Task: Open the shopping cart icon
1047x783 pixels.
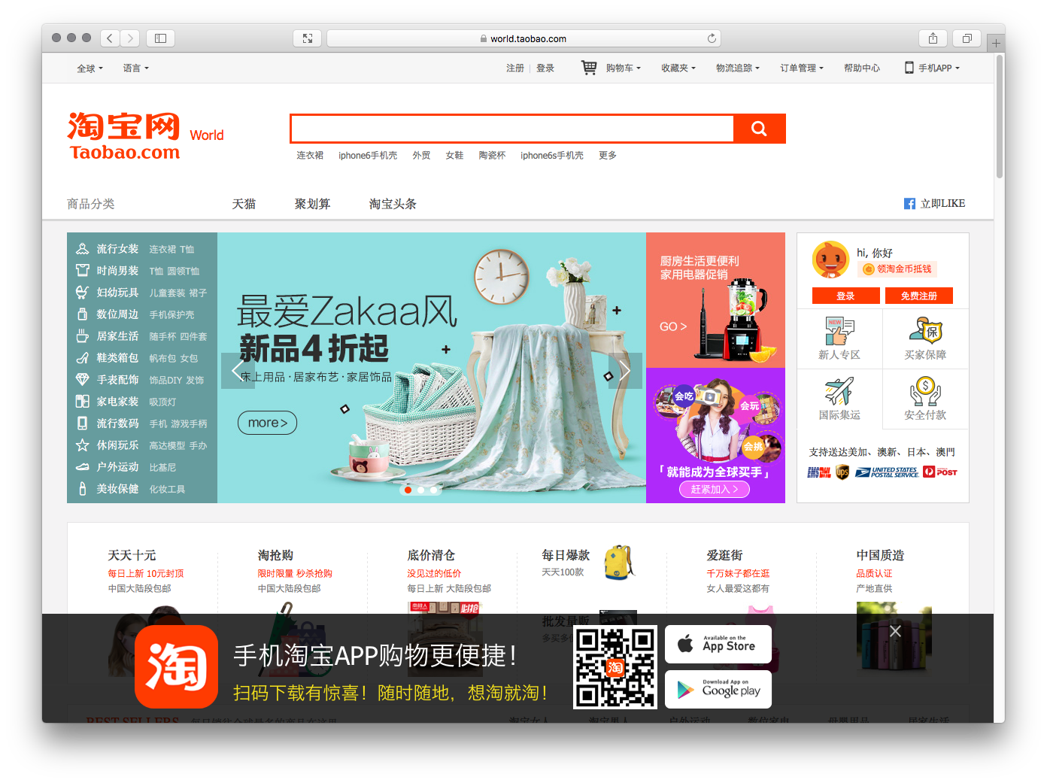Action: (589, 68)
